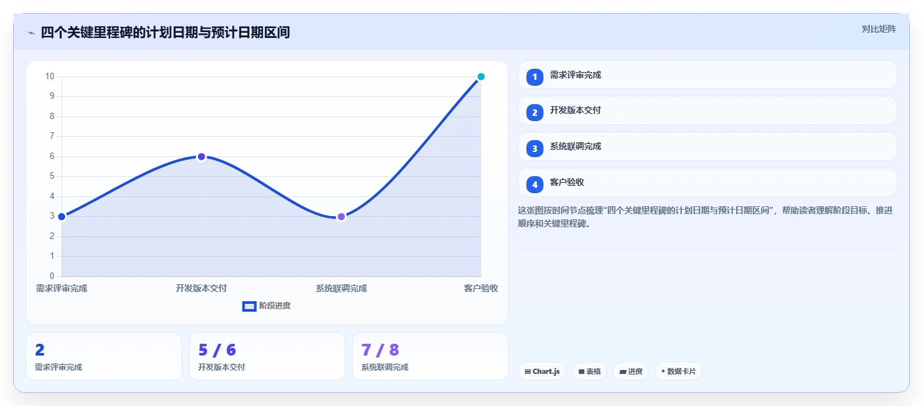923x406 pixels.
Task: Click the x-axis label 系统联调完成
Action: tap(341, 289)
